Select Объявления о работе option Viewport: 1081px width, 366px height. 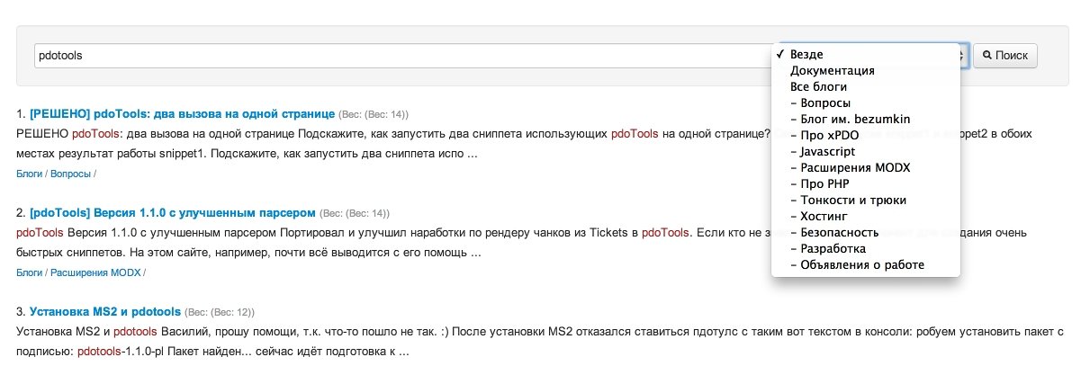pyautogui.click(x=860, y=265)
